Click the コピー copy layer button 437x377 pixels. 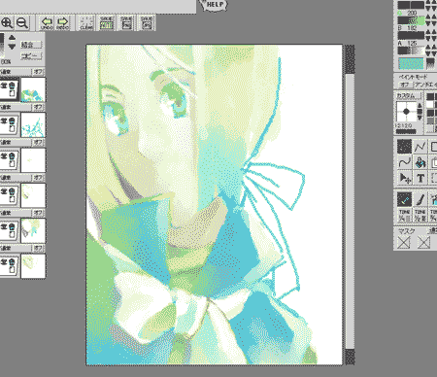(x=31, y=55)
